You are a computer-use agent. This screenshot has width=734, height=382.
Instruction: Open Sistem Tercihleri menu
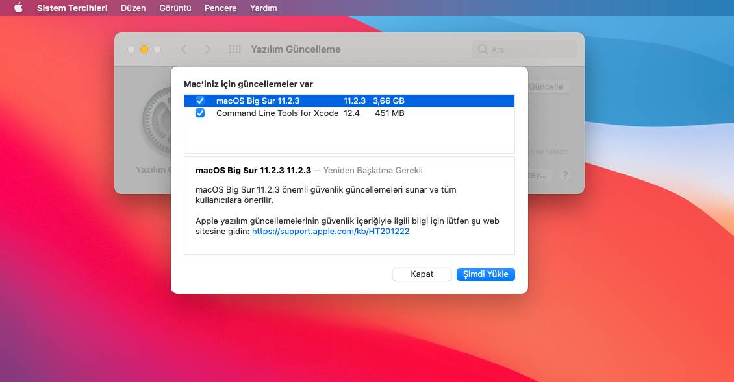pyautogui.click(x=72, y=8)
